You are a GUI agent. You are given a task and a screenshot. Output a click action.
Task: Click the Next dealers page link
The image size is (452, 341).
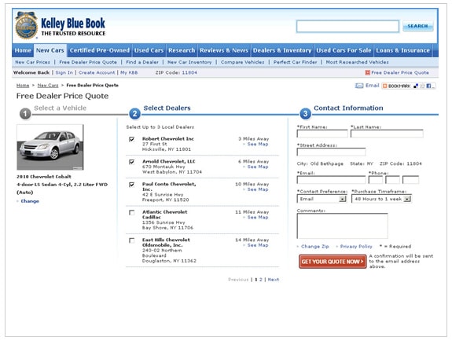pyautogui.click(x=274, y=280)
